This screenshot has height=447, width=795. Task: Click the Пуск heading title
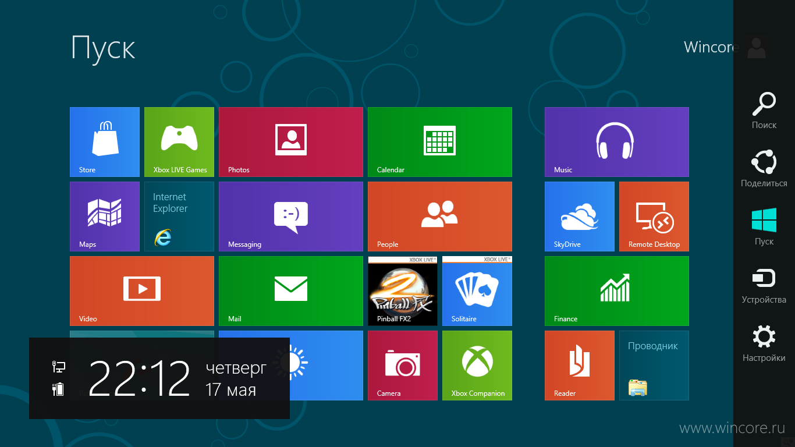point(103,47)
